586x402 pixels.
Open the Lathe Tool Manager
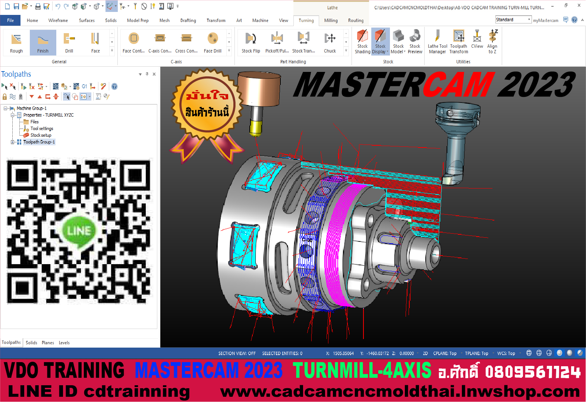[437, 43]
